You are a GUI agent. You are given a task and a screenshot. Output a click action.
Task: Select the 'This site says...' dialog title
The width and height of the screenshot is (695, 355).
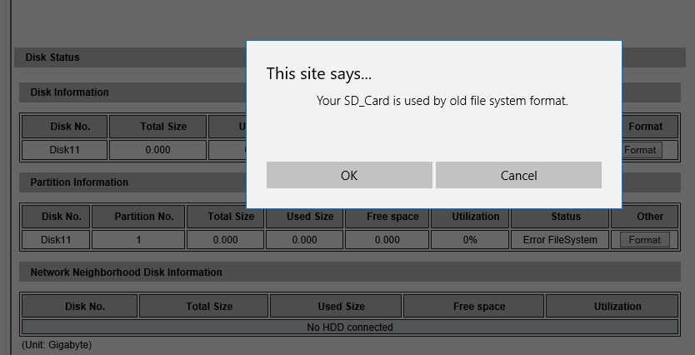pyautogui.click(x=318, y=73)
